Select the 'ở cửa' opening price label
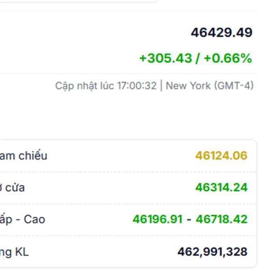271x271 pixels. coord(13,187)
